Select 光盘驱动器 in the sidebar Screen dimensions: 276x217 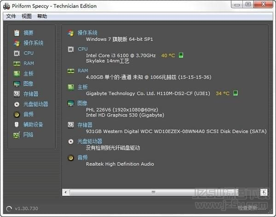[36, 104]
